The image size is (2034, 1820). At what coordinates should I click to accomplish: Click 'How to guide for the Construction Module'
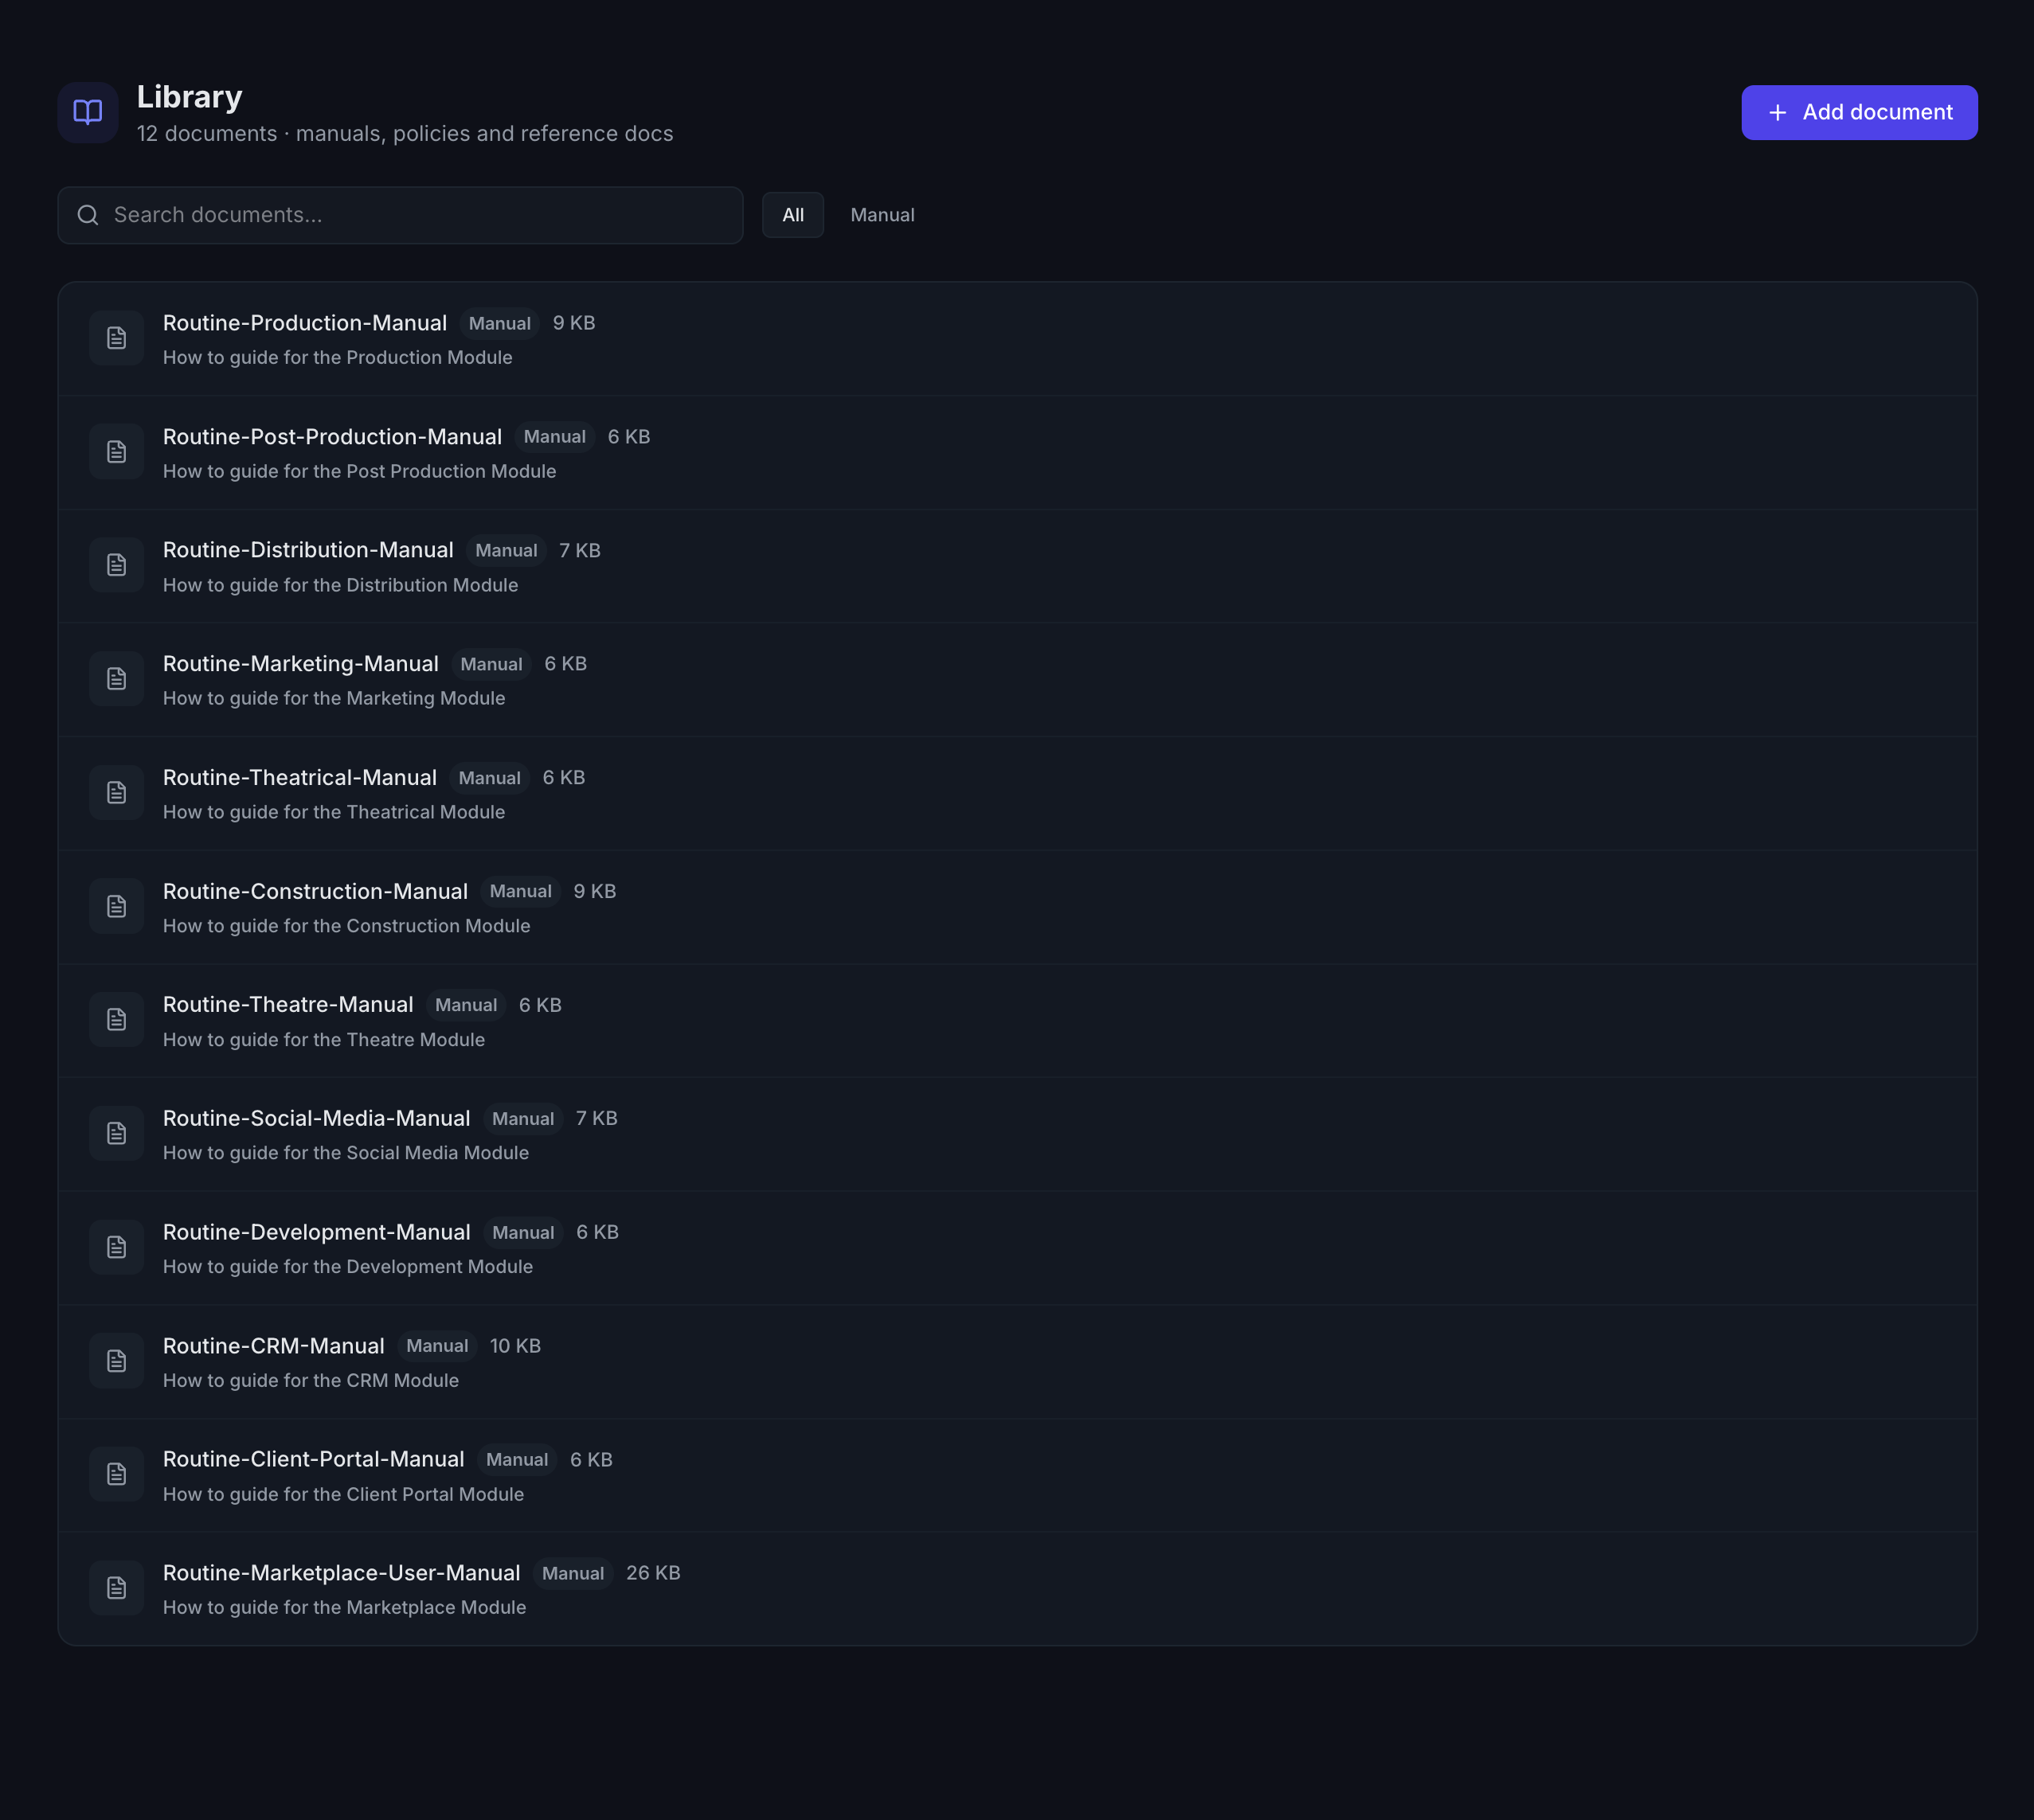(x=347, y=927)
